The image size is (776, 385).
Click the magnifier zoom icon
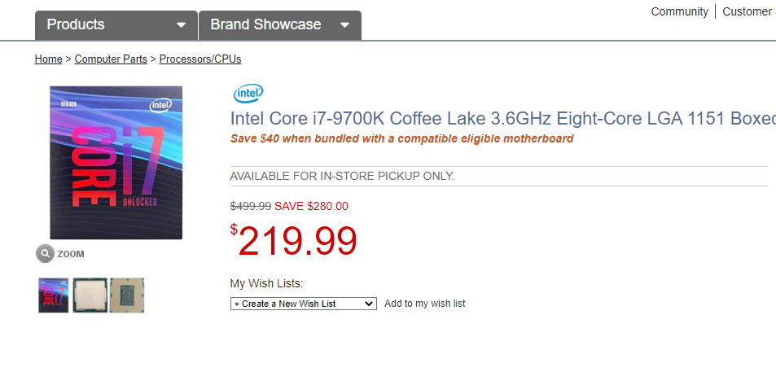tap(45, 254)
